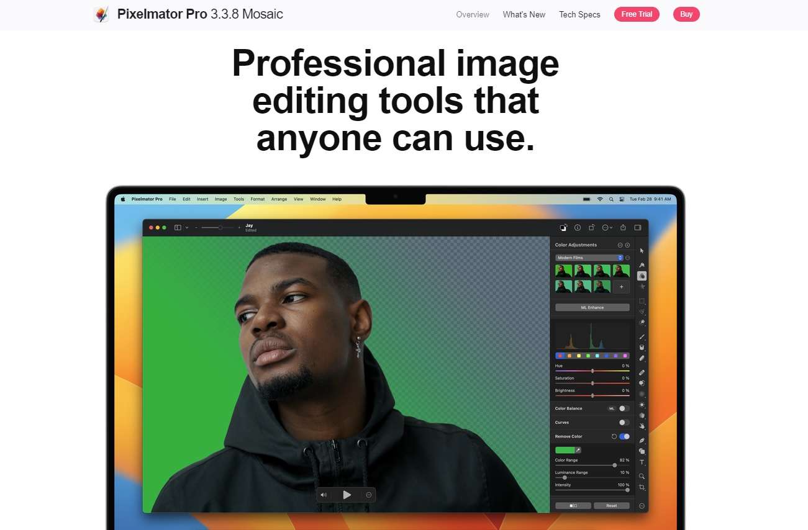Select the Effects star tool
Viewport: 808px width, 530px height.
point(642,287)
